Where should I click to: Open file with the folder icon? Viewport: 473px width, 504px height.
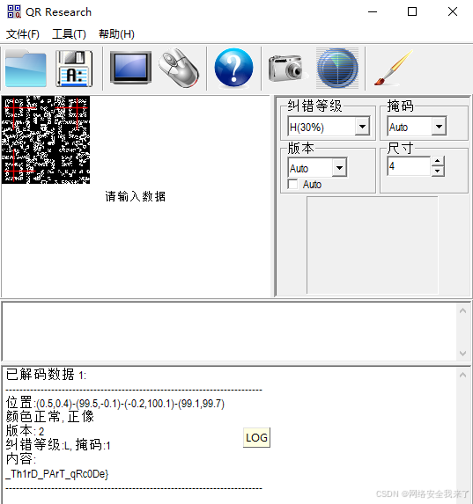(26, 68)
